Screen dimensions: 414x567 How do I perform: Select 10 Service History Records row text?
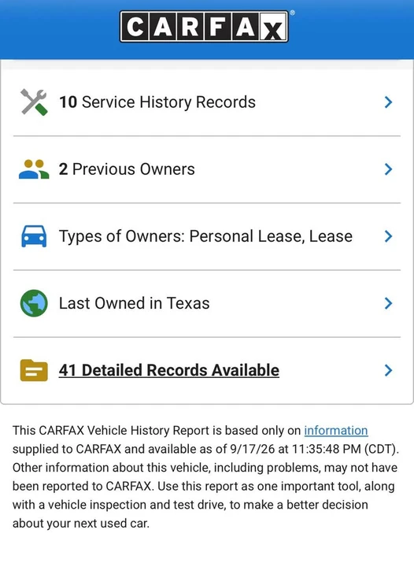click(157, 102)
